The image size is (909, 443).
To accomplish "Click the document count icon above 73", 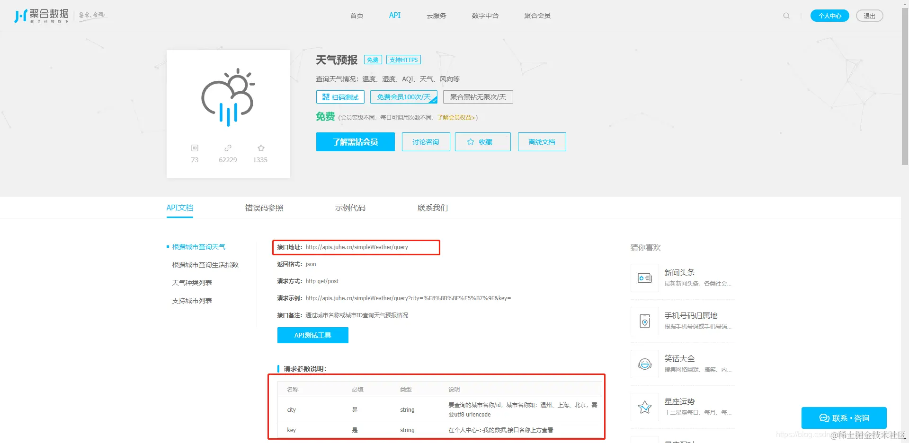I will coord(195,148).
